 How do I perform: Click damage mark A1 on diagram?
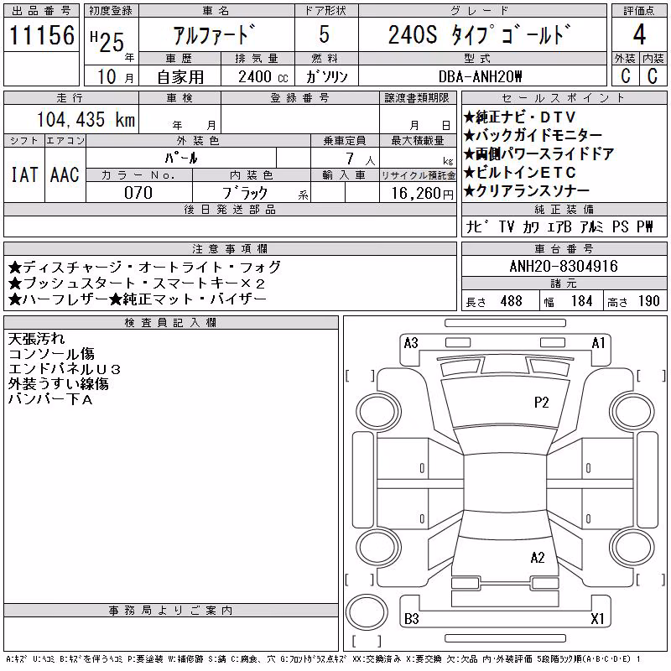(598, 343)
